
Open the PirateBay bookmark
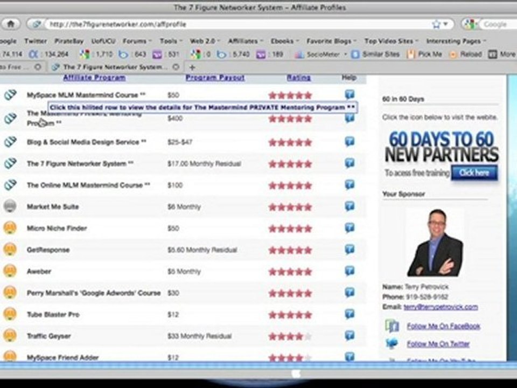(x=69, y=41)
